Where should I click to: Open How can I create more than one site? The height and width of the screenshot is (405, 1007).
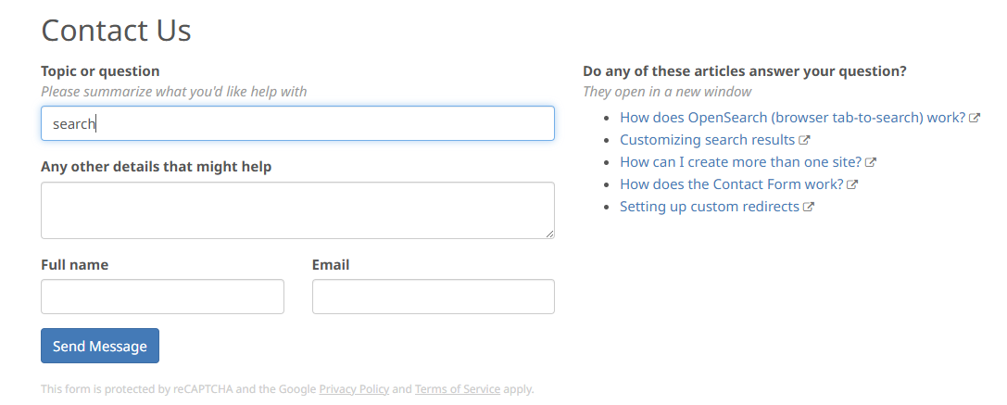(740, 162)
